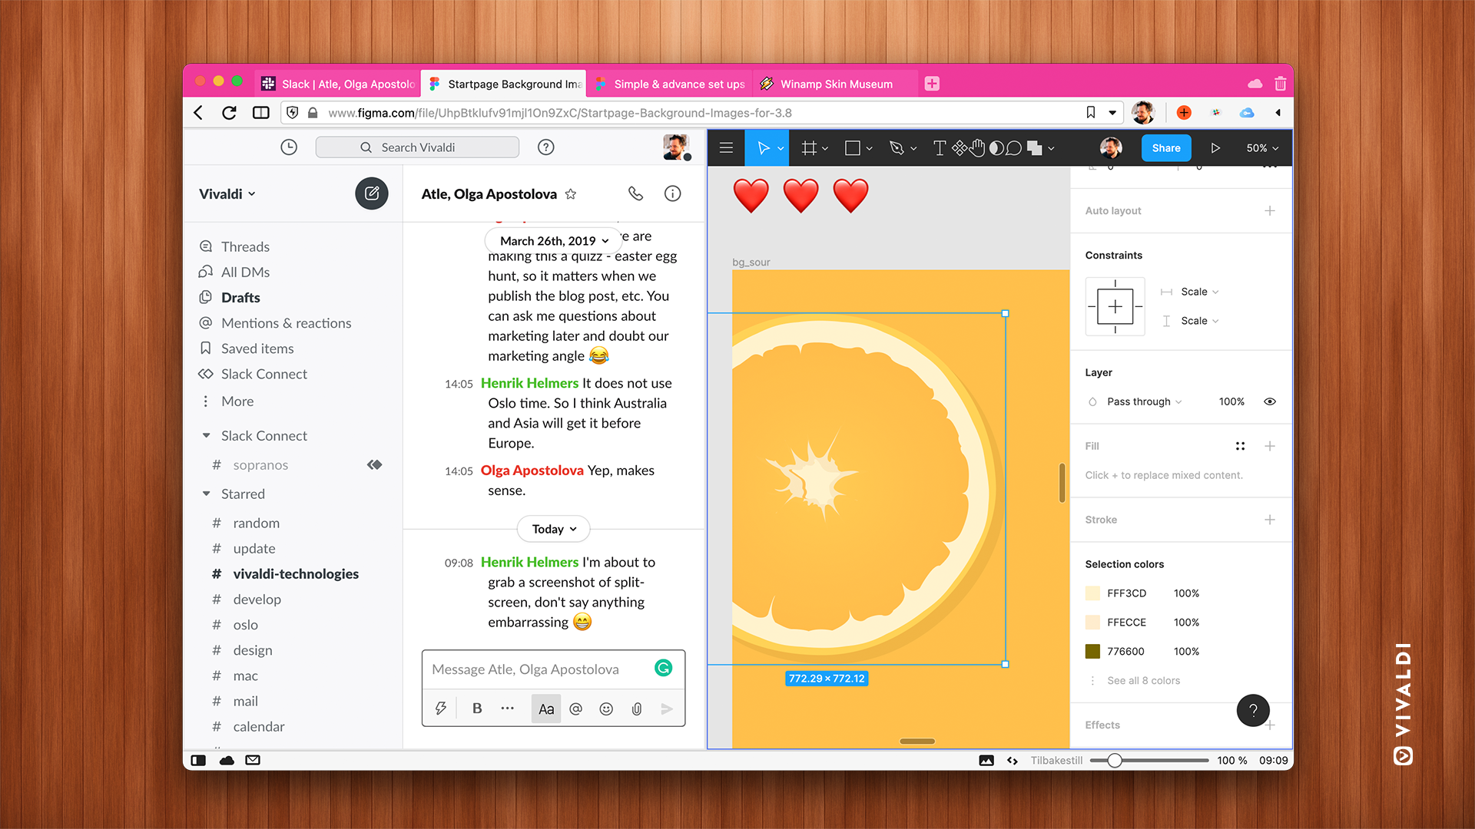Open the Today date section in Slack
The height and width of the screenshot is (829, 1475).
click(x=552, y=527)
